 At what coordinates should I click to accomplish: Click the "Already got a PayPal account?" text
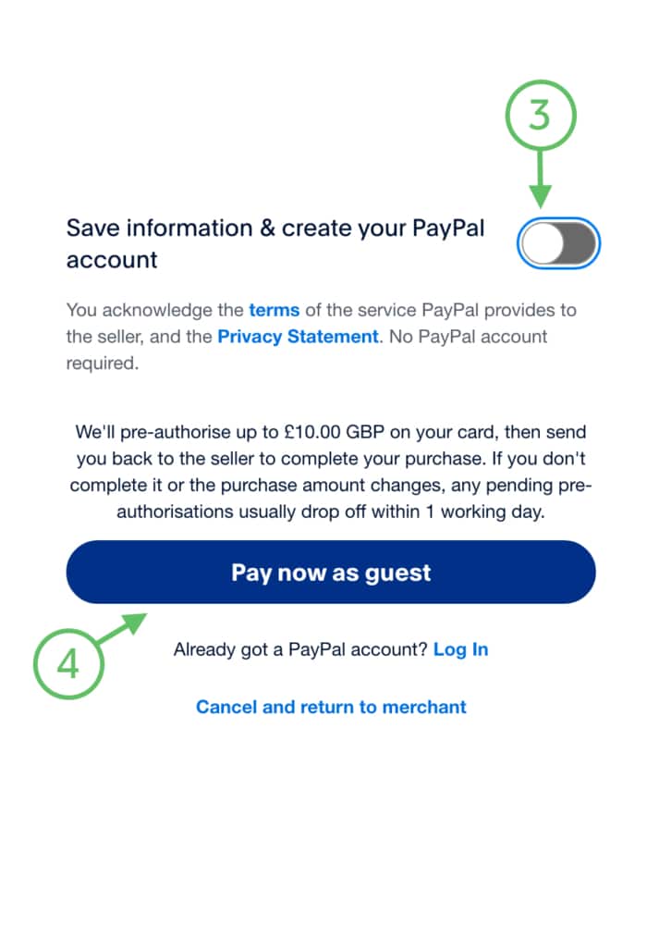coord(300,649)
